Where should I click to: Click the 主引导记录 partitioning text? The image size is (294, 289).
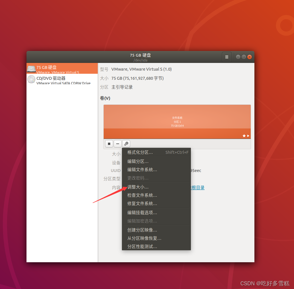[x=122, y=87]
